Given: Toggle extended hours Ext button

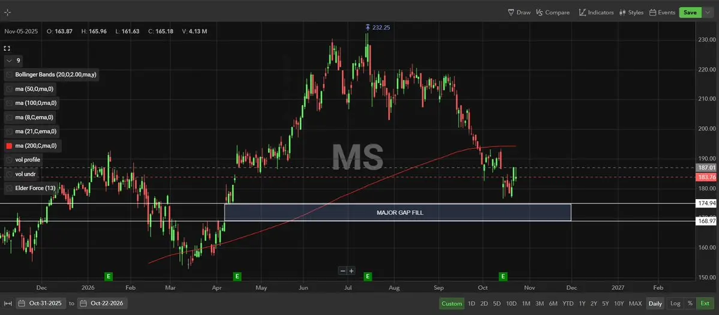Looking at the screenshot, I should coord(705,303).
